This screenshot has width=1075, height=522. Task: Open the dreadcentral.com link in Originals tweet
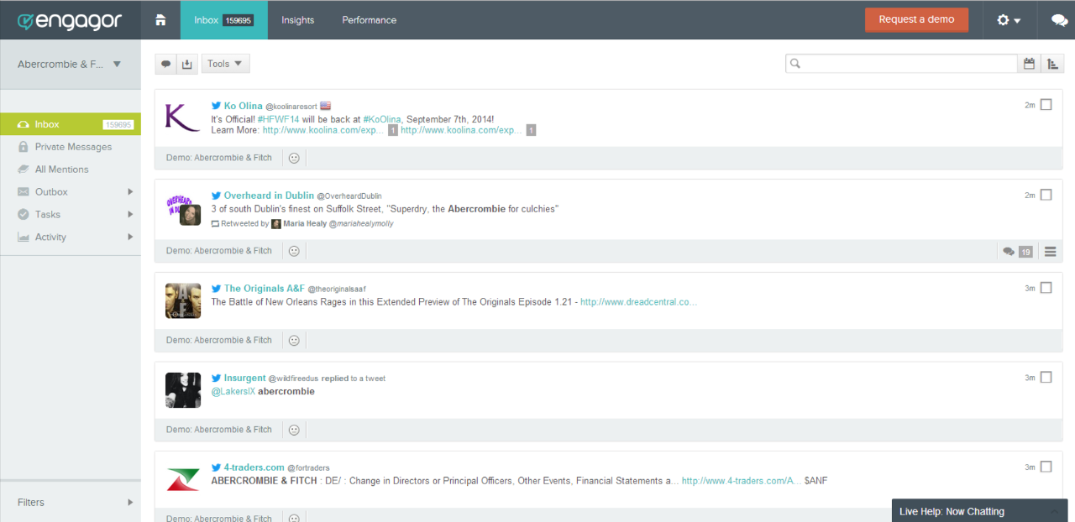pyautogui.click(x=638, y=302)
